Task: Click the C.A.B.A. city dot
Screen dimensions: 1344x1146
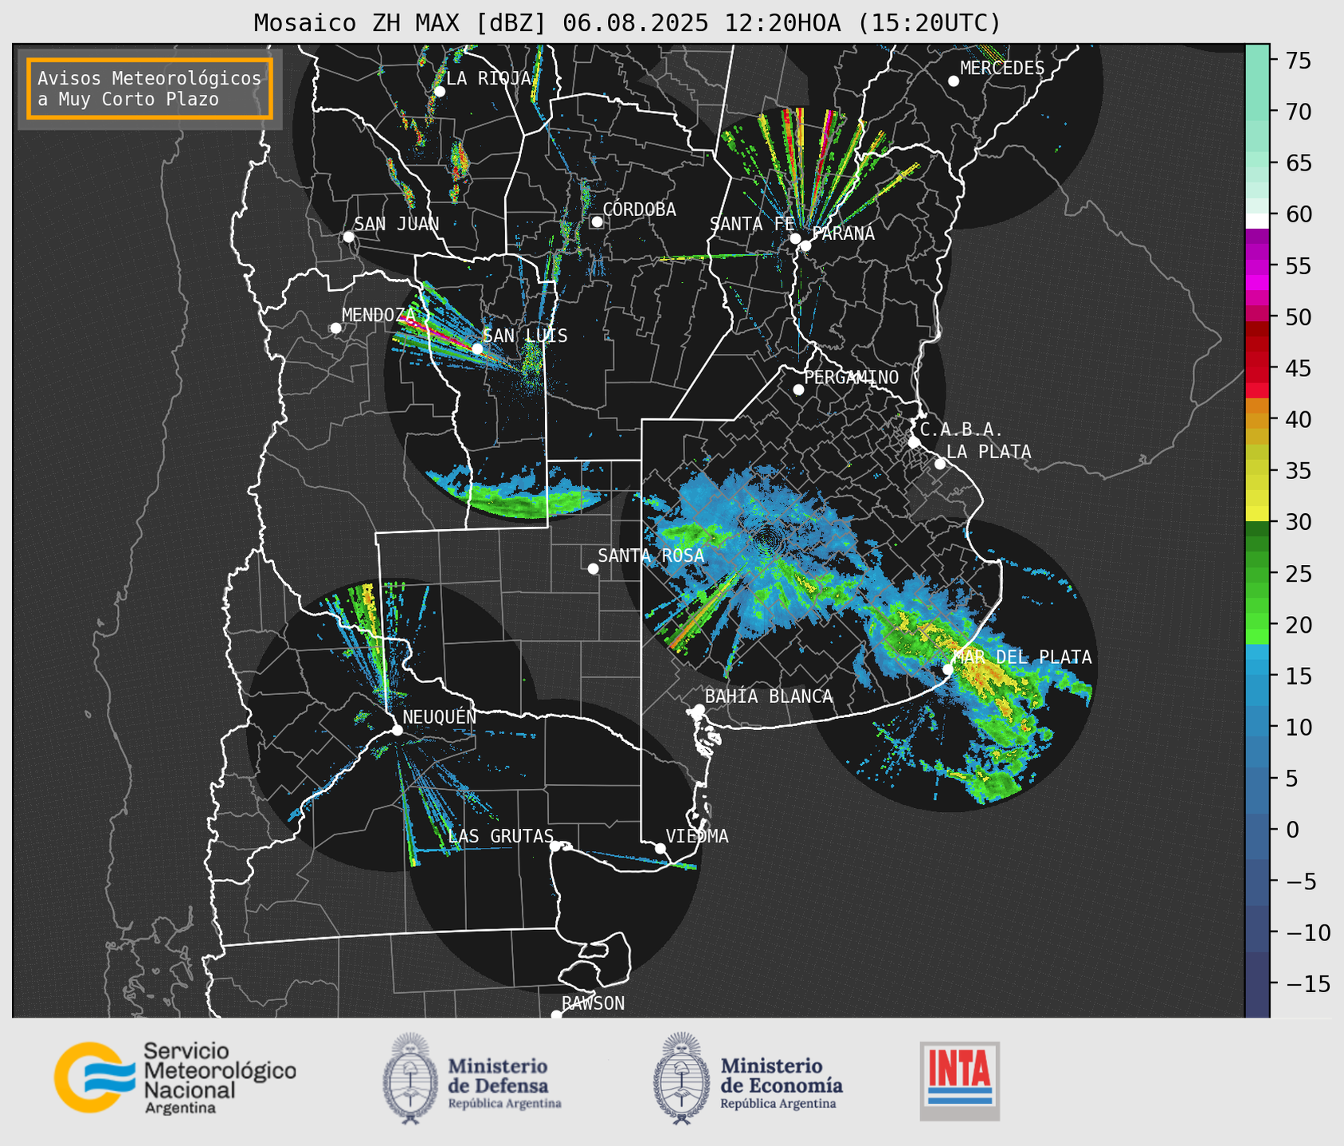Action: tap(914, 442)
